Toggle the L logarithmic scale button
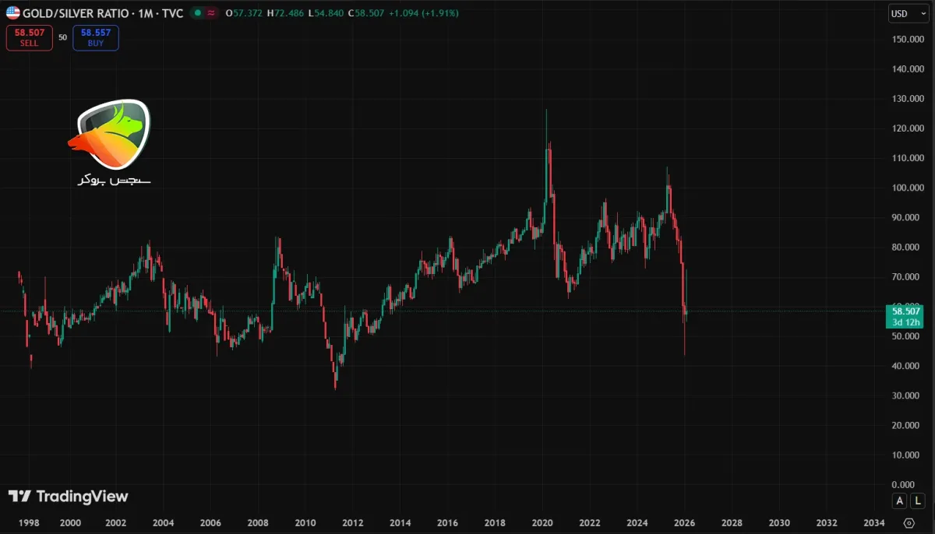 (x=919, y=501)
